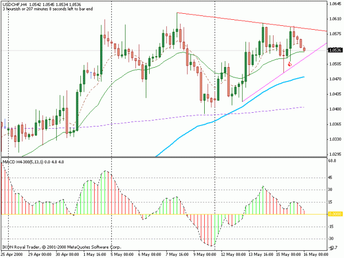Click the 1.0295 price axis label
344x258 pixels.
click(x=335, y=154)
